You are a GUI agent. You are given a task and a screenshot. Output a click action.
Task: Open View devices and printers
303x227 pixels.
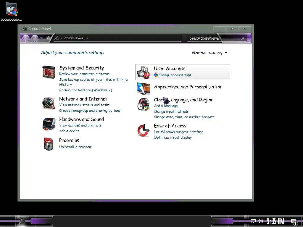(80, 125)
